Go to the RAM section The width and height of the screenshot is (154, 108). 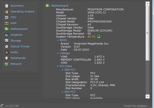click(x=14, y=23)
